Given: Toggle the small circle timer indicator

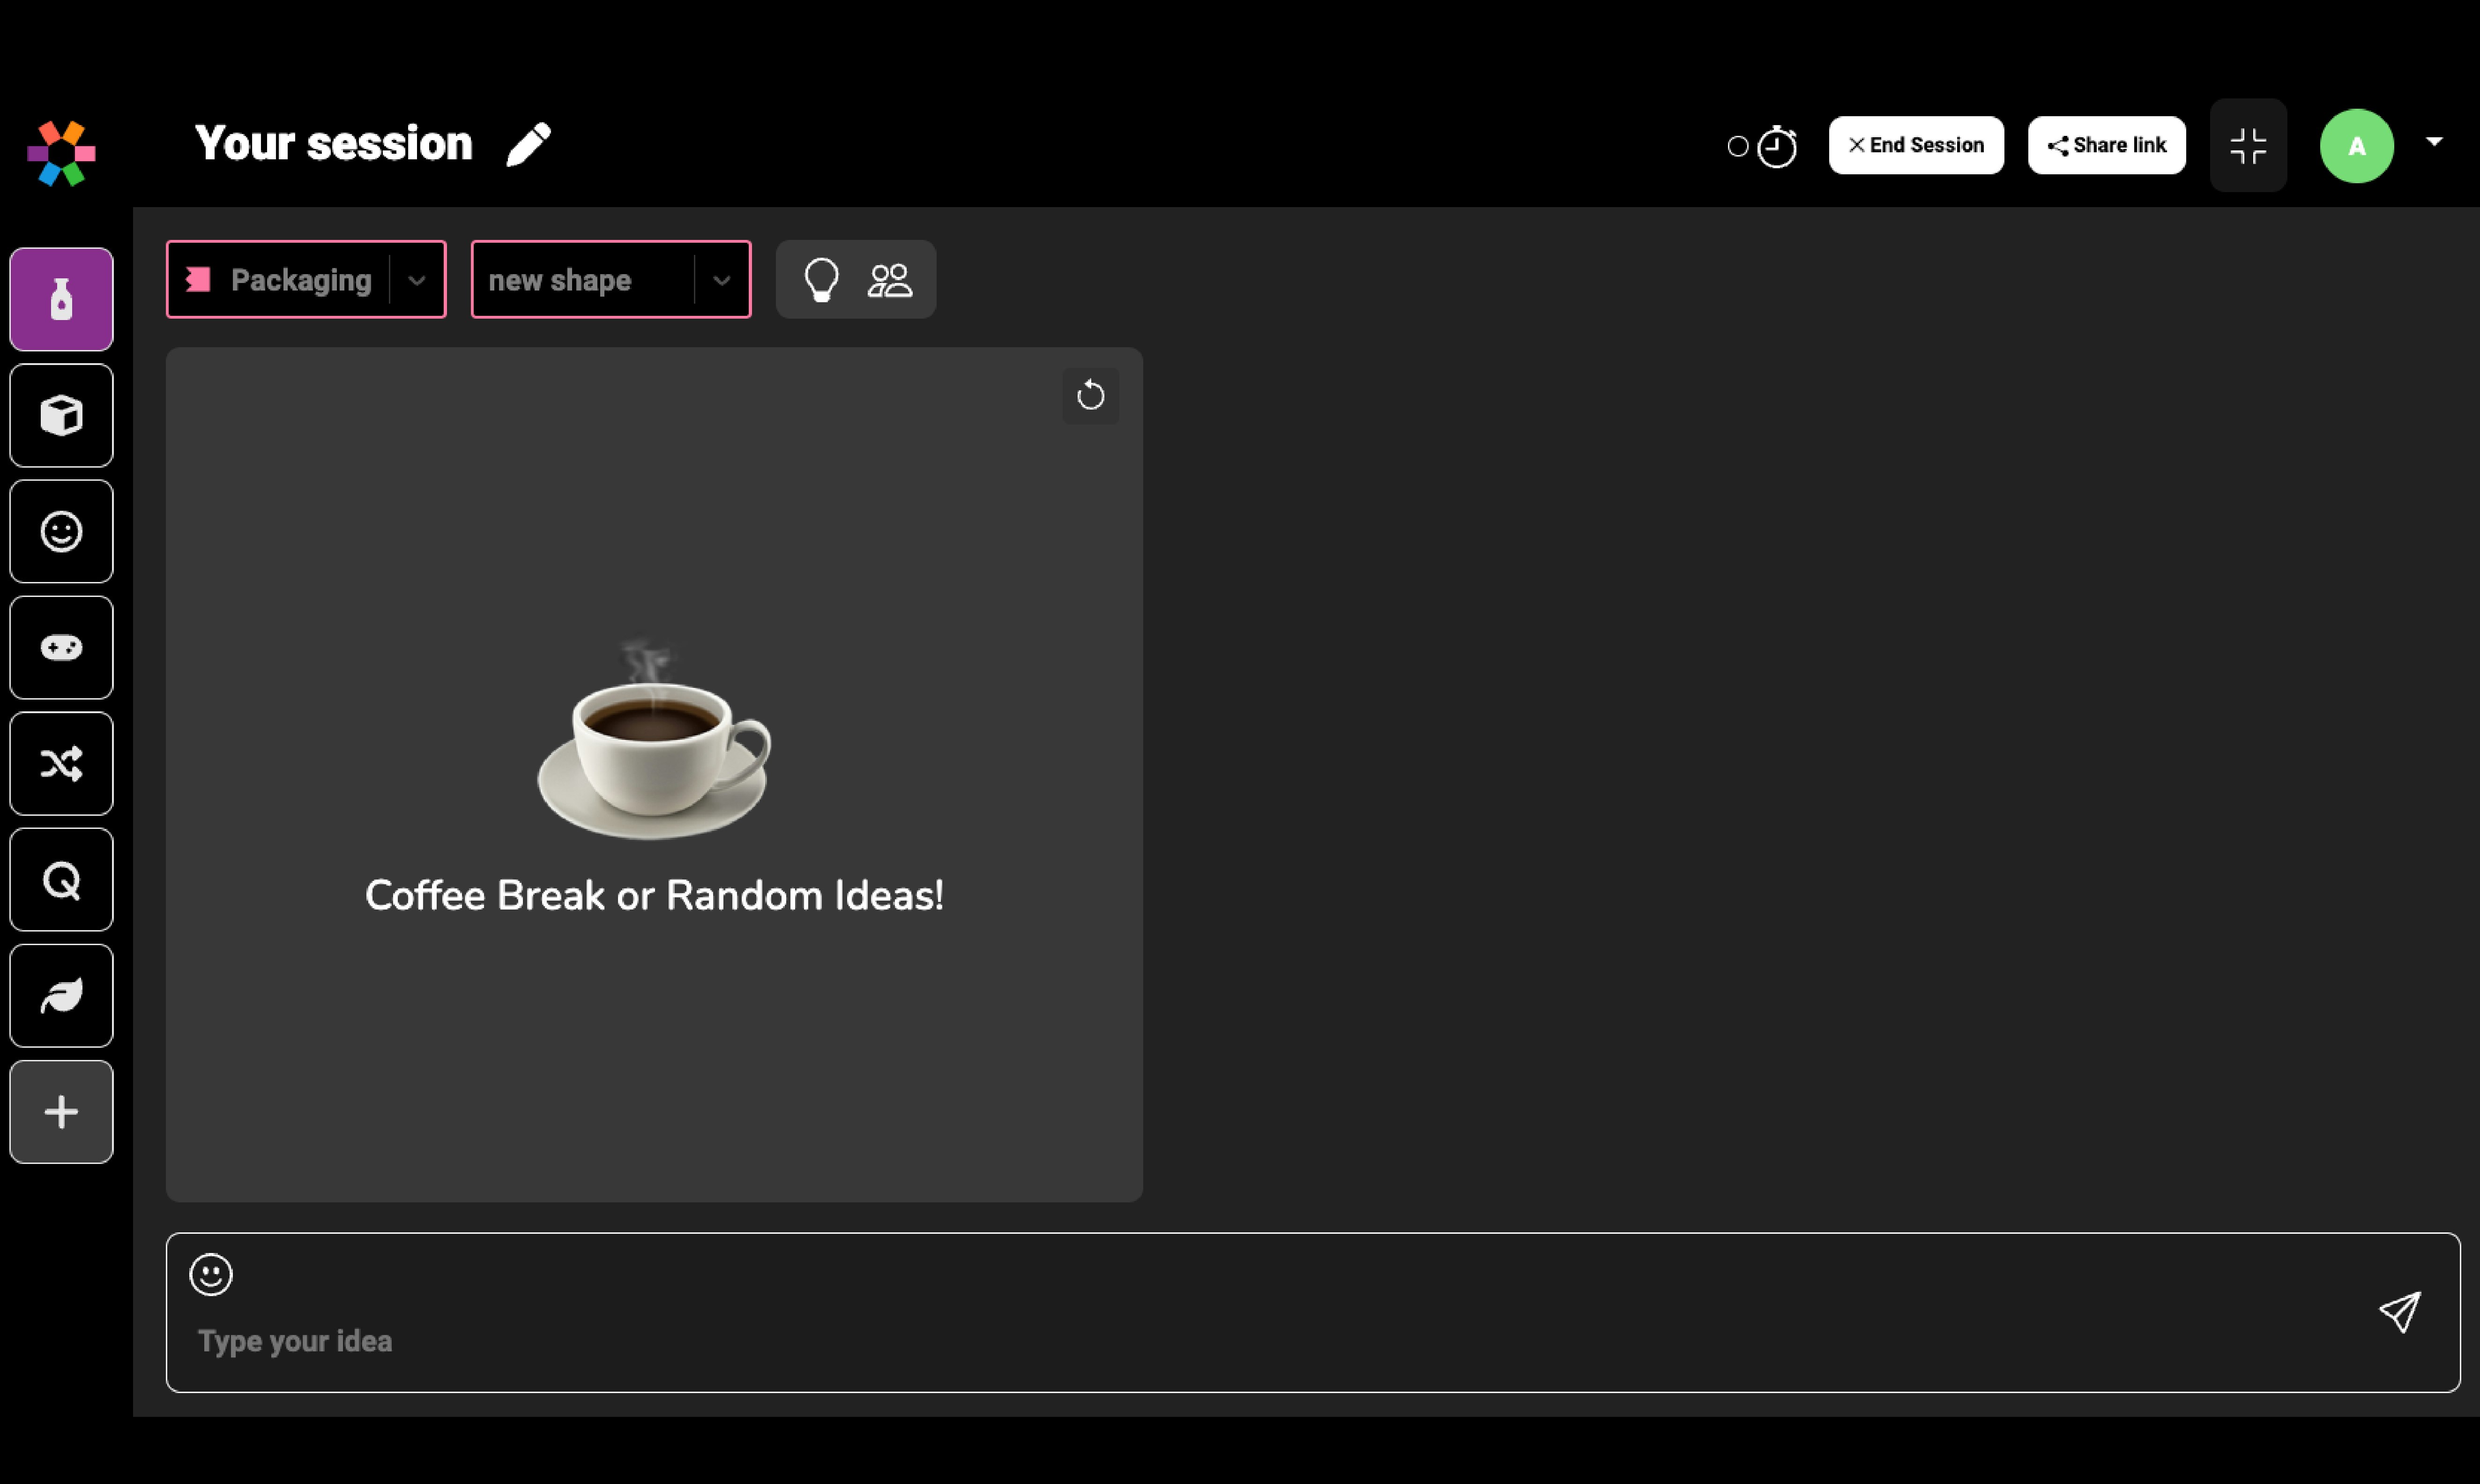Looking at the screenshot, I should pos(1737,147).
